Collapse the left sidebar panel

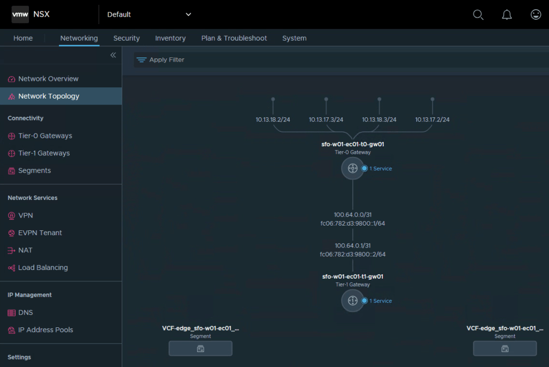pos(113,55)
